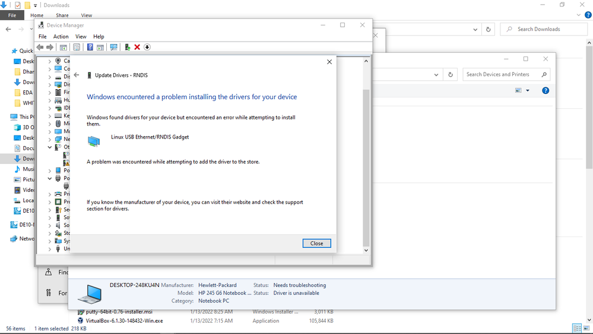Open the View menu in Device Manager
Viewport: 593px width, 334px height.
click(81, 37)
